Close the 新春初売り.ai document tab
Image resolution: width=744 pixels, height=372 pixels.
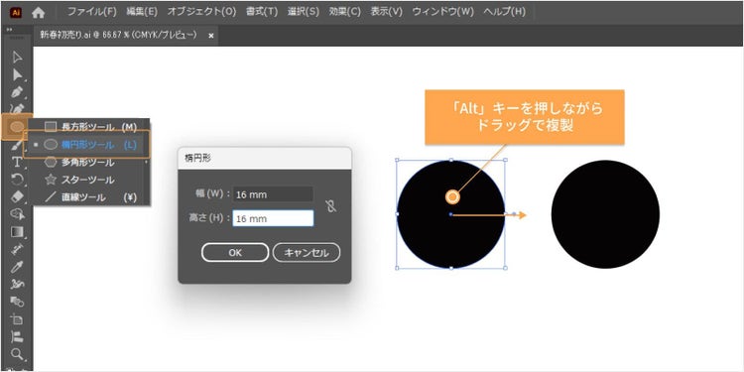tap(211, 36)
